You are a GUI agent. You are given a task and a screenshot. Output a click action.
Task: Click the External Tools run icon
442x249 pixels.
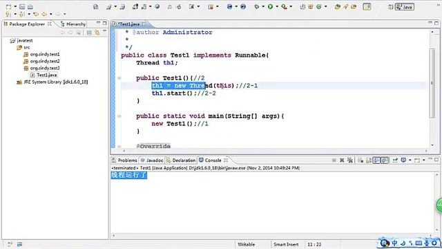click(284, 6)
